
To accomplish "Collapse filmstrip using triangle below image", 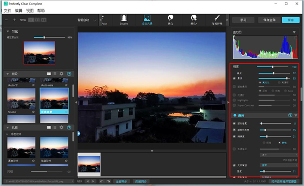I will [x=152, y=151].
